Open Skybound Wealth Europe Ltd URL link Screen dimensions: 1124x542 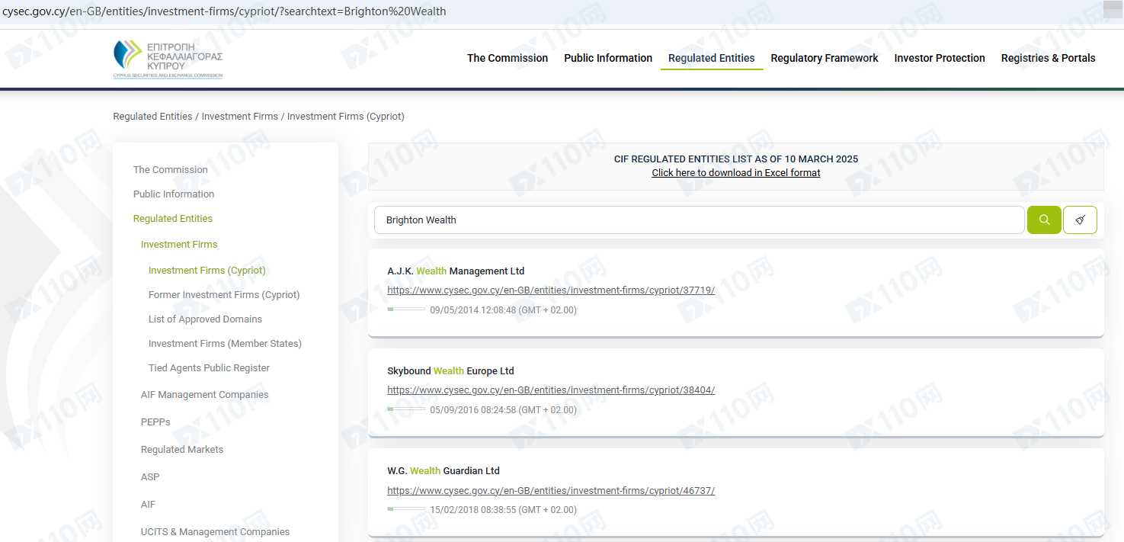pyautogui.click(x=551, y=390)
